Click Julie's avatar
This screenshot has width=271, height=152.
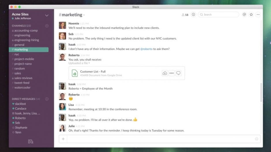[62, 128]
